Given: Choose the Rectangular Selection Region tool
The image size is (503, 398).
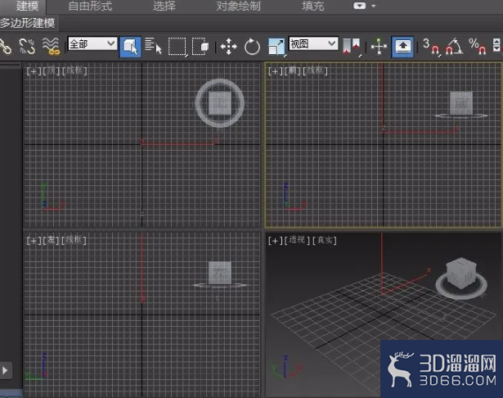Looking at the screenshot, I should (177, 47).
